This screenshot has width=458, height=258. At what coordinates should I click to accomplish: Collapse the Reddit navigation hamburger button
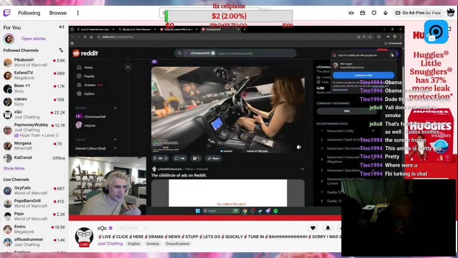(128, 67)
